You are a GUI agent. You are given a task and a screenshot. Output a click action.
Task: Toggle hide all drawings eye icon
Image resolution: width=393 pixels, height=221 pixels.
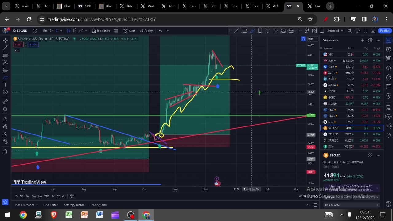click(5, 142)
